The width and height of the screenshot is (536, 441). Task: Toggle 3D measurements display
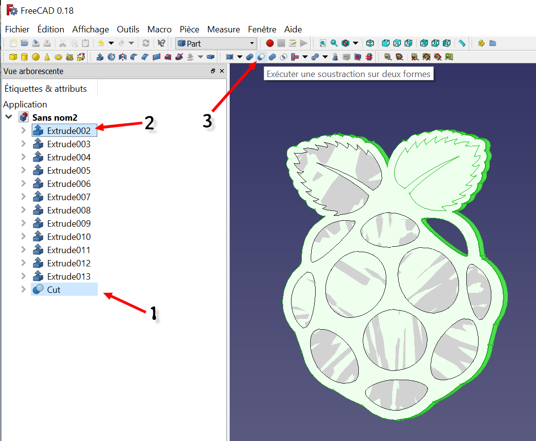[x=437, y=57]
